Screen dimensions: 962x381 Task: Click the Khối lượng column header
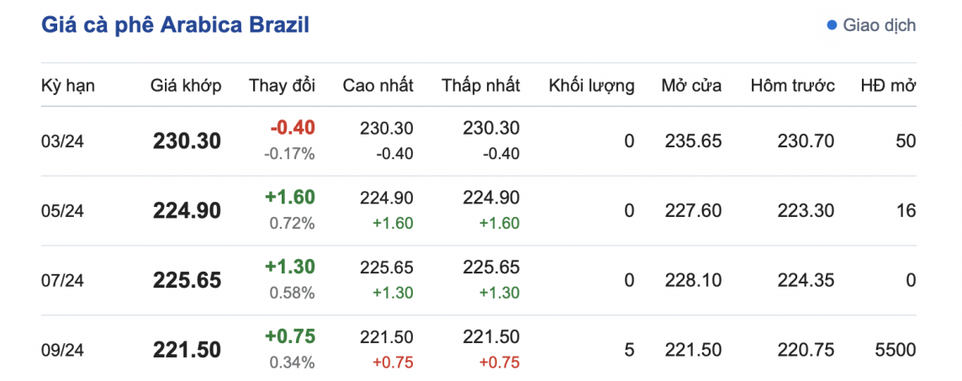591,86
